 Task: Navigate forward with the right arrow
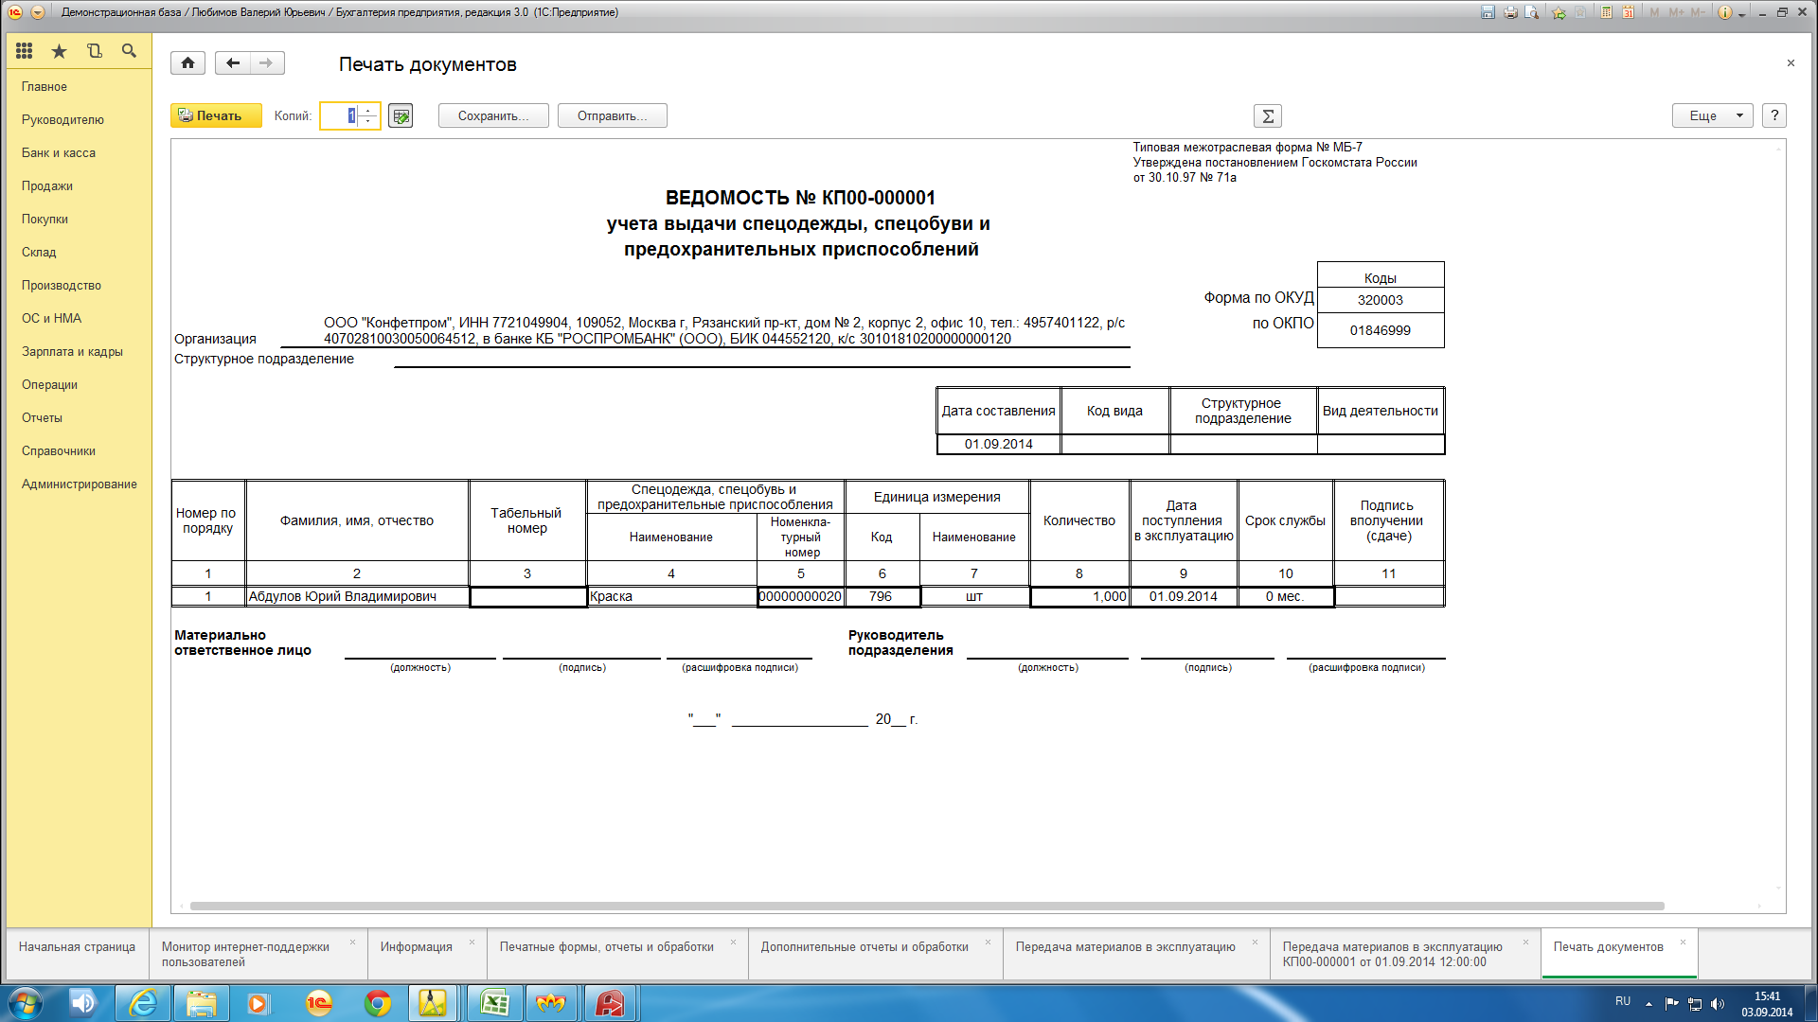267,62
